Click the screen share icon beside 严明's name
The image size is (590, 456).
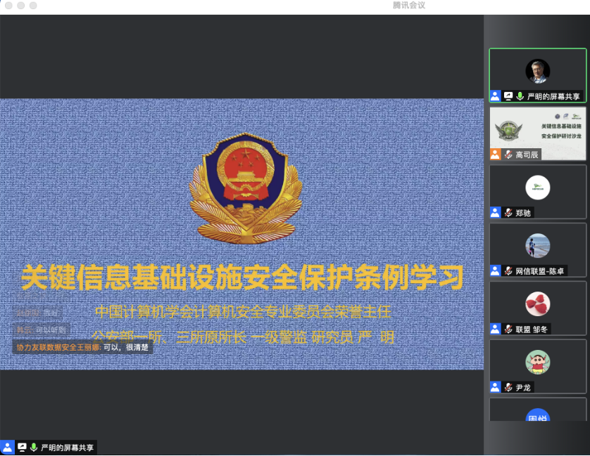(x=508, y=95)
